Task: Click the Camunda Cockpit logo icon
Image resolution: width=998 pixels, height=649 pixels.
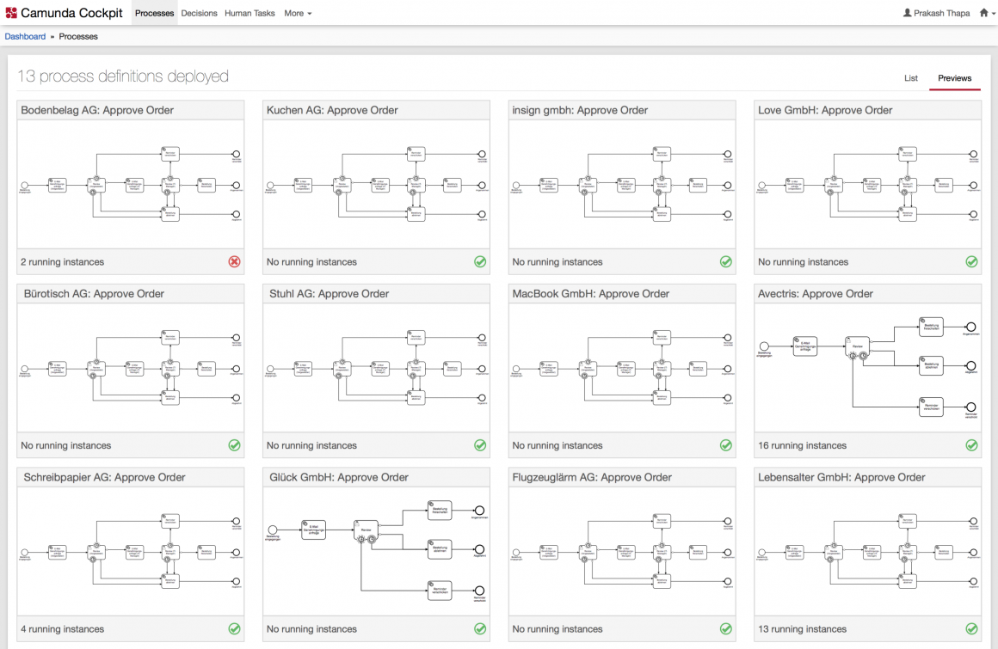Action: (11, 13)
